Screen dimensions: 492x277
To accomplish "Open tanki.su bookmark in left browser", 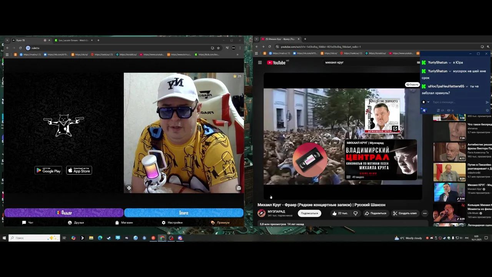I will (102, 55).
